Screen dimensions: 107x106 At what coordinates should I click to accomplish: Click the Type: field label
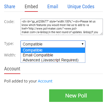point(9,44)
